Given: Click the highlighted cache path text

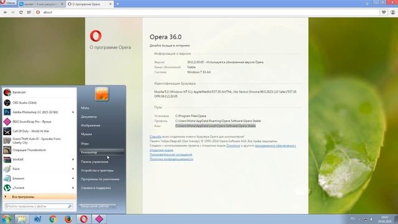Looking at the screenshot, I should [x=215, y=126].
